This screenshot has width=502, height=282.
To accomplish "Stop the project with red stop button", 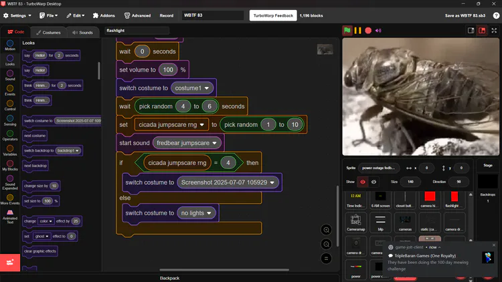I will point(368,30).
